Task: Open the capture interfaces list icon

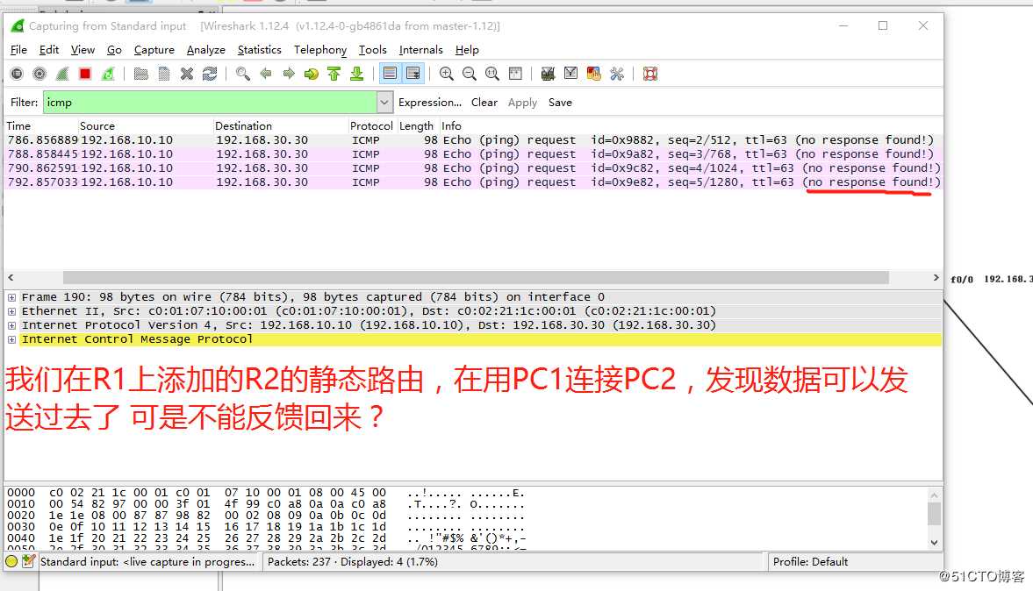Action: tap(18, 74)
